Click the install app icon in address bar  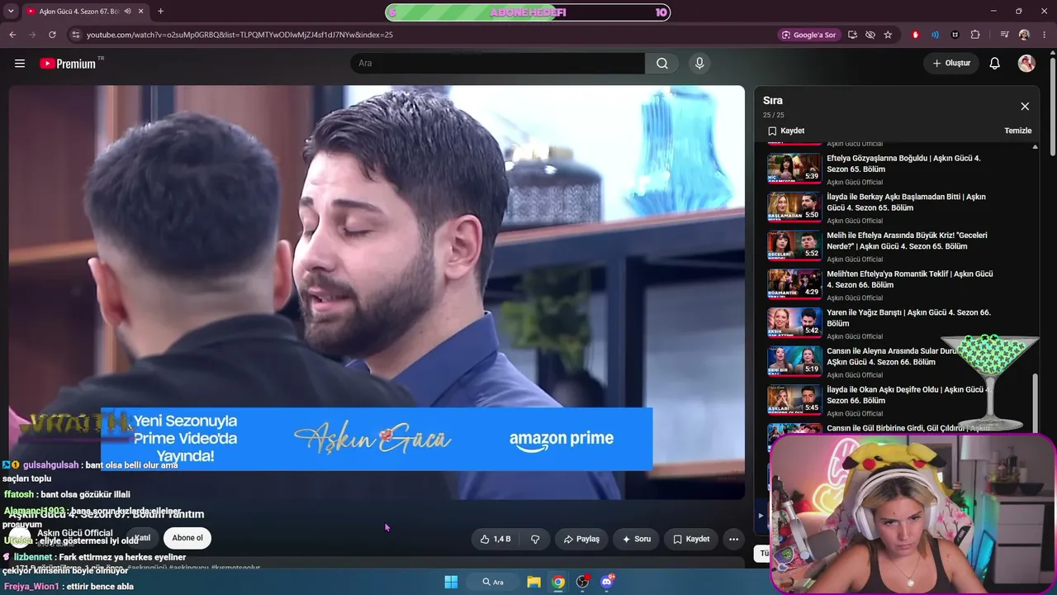click(852, 35)
